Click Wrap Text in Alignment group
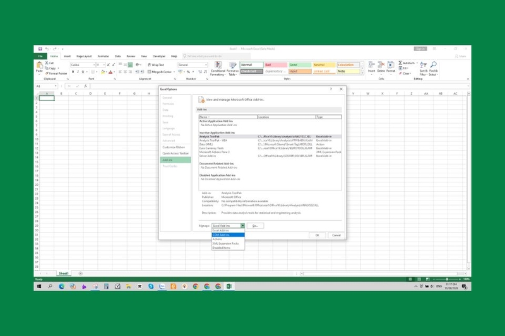The image size is (505, 336). tap(156, 65)
